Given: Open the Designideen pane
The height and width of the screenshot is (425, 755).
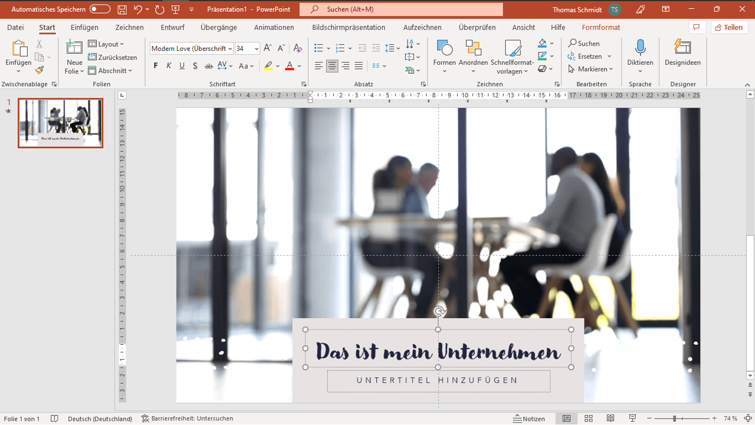Looking at the screenshot, I should coord(682,48).
